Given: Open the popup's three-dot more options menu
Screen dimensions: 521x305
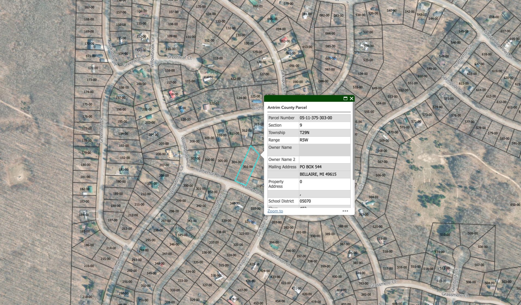Looking at the screenshot, I should (345, 211).
